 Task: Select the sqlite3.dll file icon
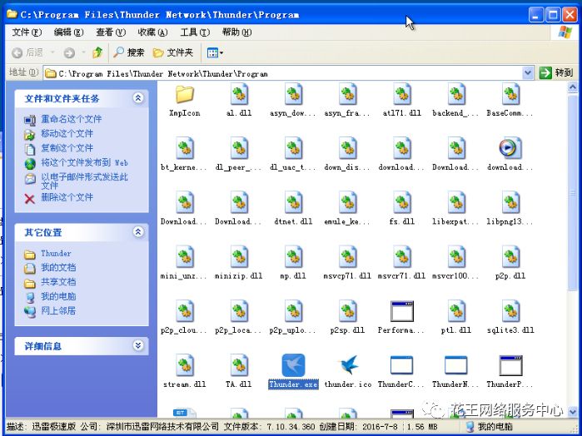click(x=510, y=312)
